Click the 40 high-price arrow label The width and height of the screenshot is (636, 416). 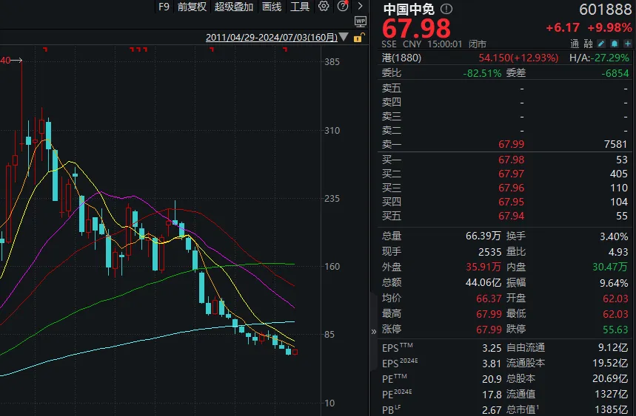click(x=11, y=61)
